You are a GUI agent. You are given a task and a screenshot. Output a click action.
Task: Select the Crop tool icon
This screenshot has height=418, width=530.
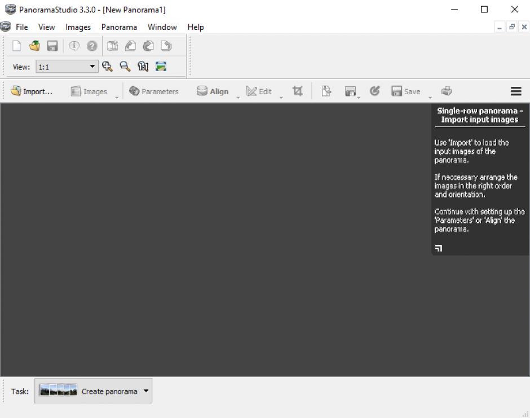pyautogui.click(x=298, y=91)
